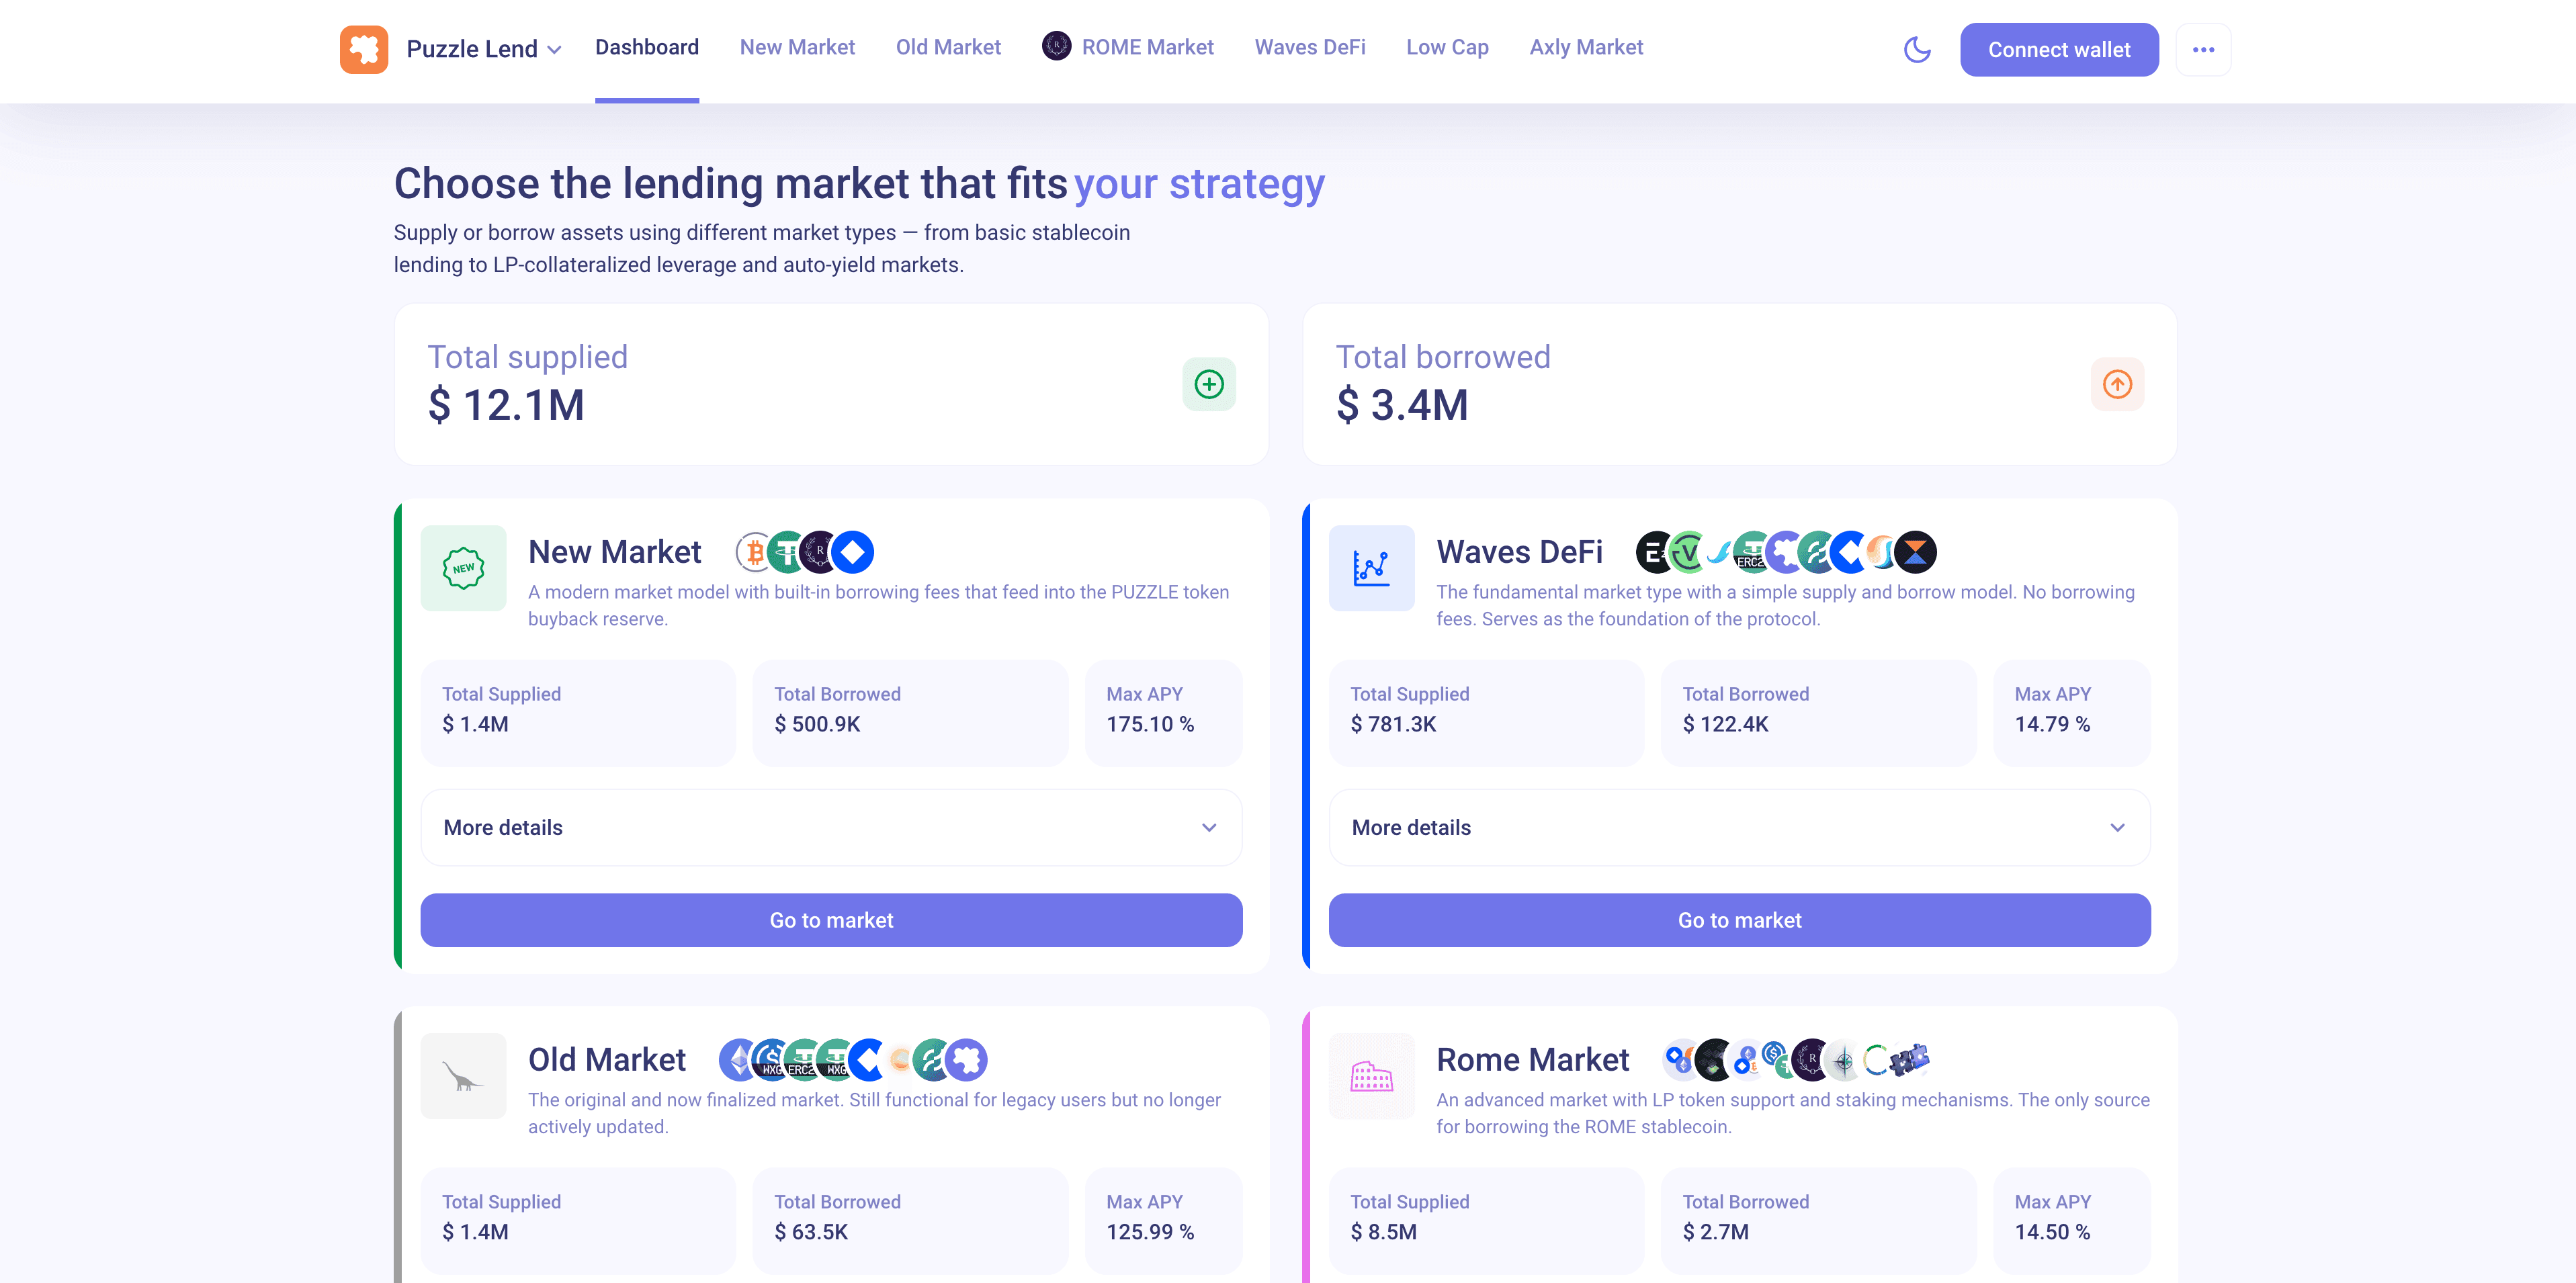Image resolution: width=2576 pixels, height=1283 pixels.
Task: Click the Bitcoin token icon in New Market
Action: click(754, 552)
